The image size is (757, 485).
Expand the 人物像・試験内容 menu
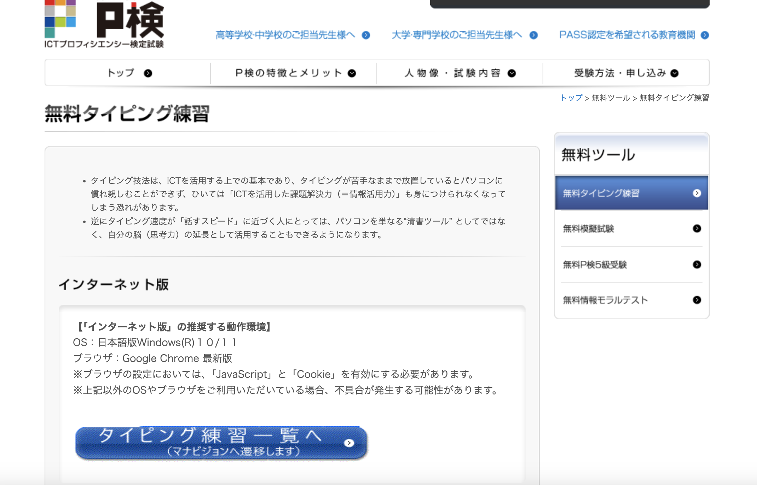pyautogui.click(x=460, y=73)
